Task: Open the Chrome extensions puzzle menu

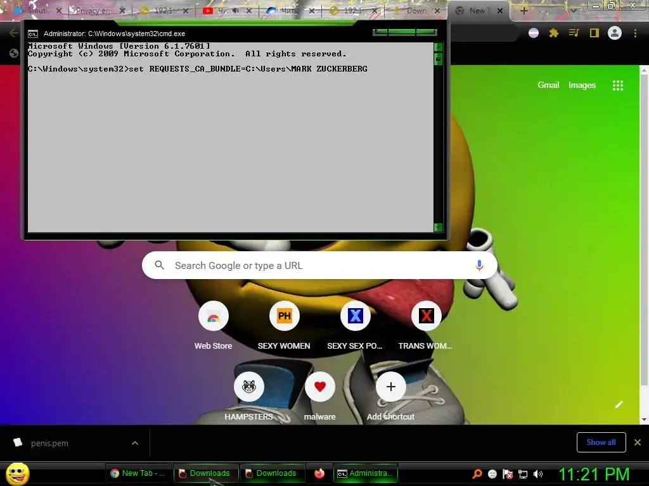Action: (x=553, y=33)
